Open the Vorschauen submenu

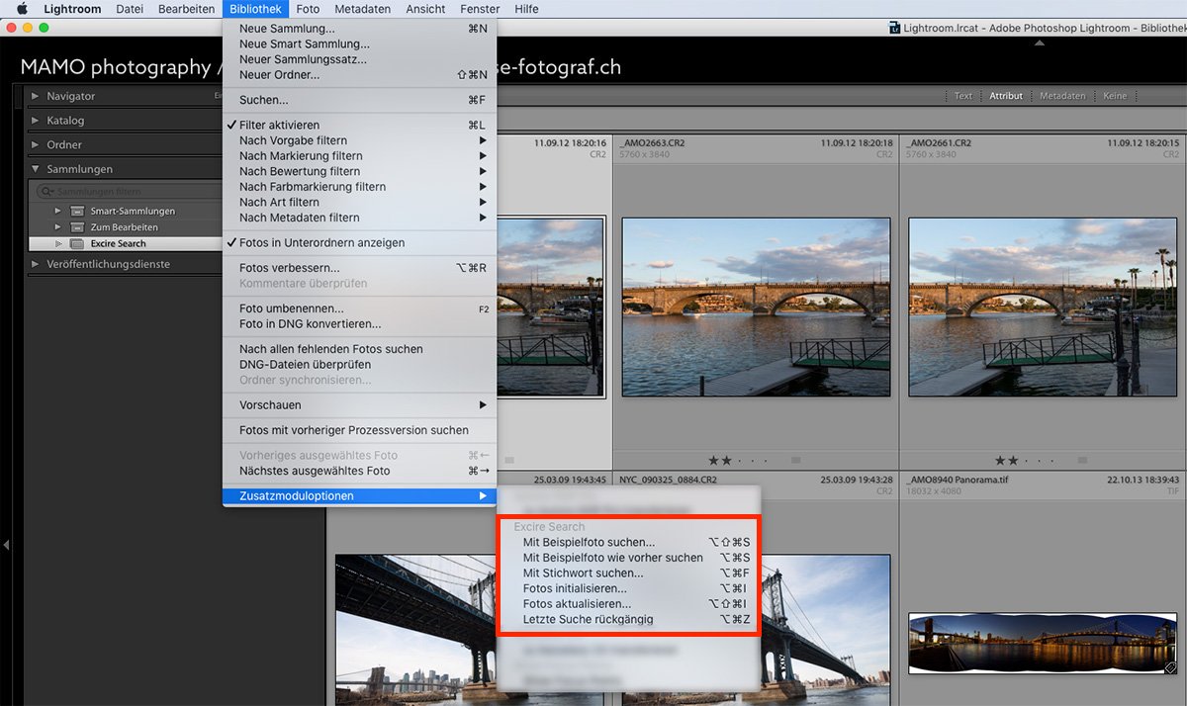360,405
